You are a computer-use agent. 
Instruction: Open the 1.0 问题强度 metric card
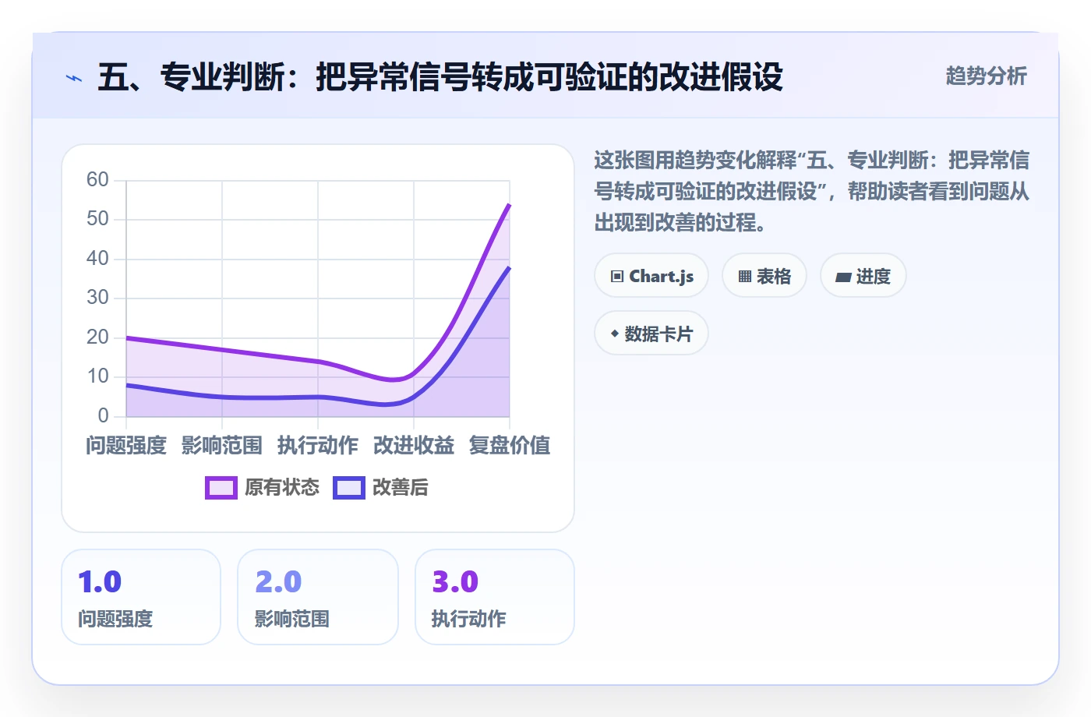(x=141, y=597)
